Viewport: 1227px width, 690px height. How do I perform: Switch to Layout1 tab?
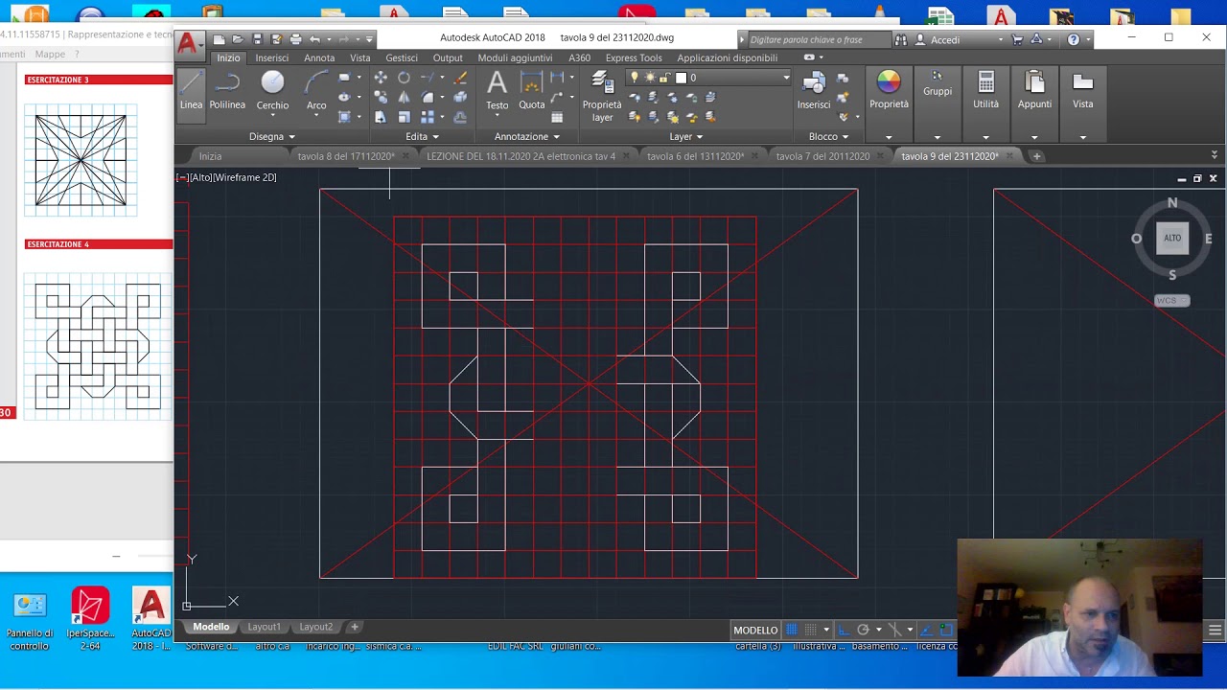tap(265, 627)
